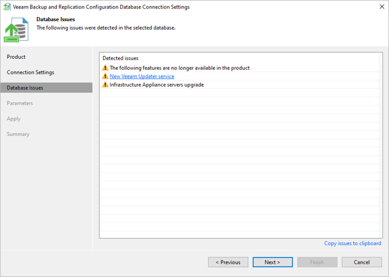Screen dimensions: 389x277
Task: Select the Parameters step
Action: pyautogui.click(x=20, y=103)
